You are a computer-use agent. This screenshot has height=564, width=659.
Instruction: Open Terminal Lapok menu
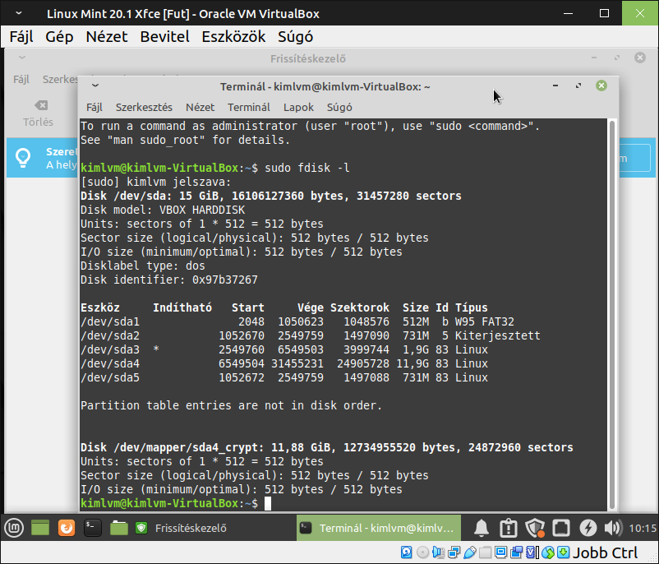pyautogui.click(x=298, y=107)
